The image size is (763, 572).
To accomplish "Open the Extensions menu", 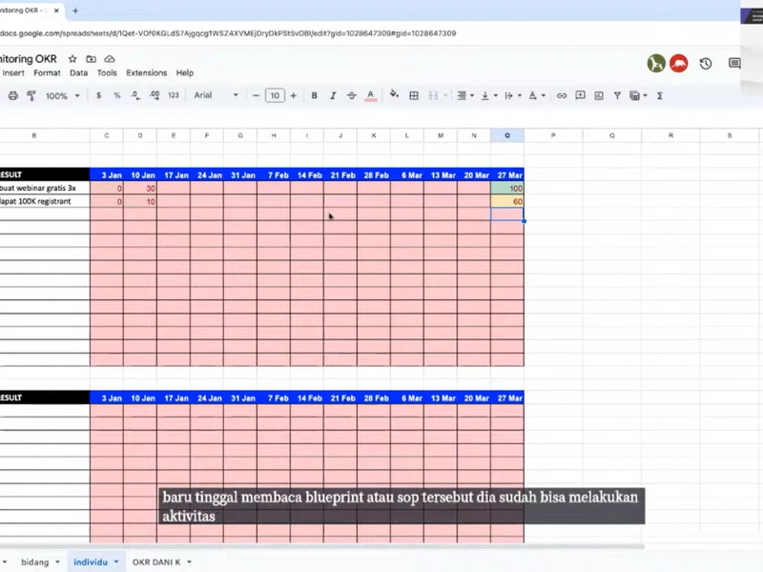I will pyautogui.click(x=146, y=72).
